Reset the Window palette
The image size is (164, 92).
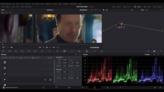(x=76, y=54)
